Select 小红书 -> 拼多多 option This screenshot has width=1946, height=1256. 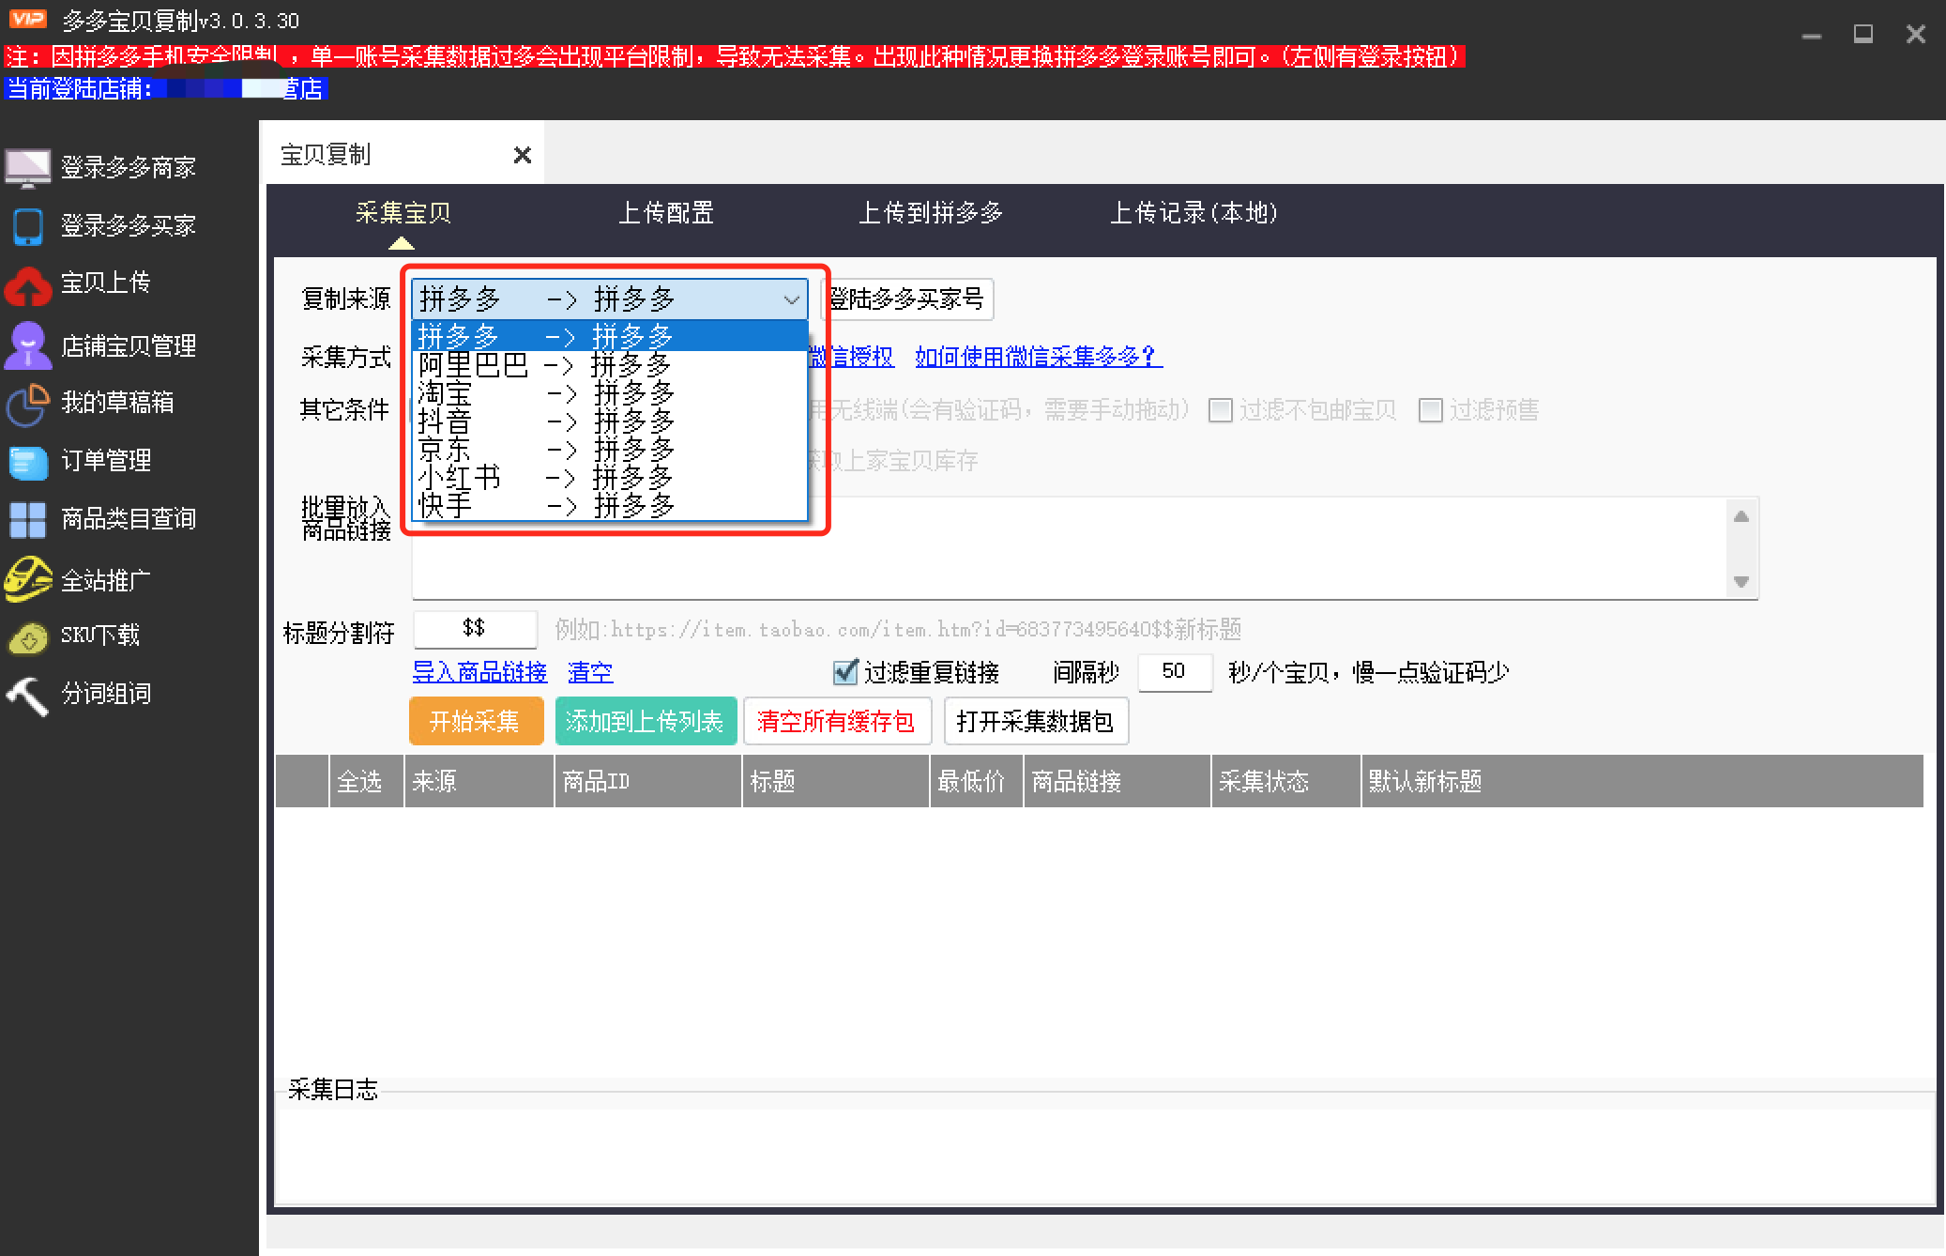[610, 477]
